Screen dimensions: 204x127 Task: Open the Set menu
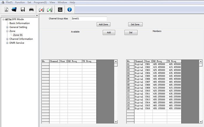point(29,2)
